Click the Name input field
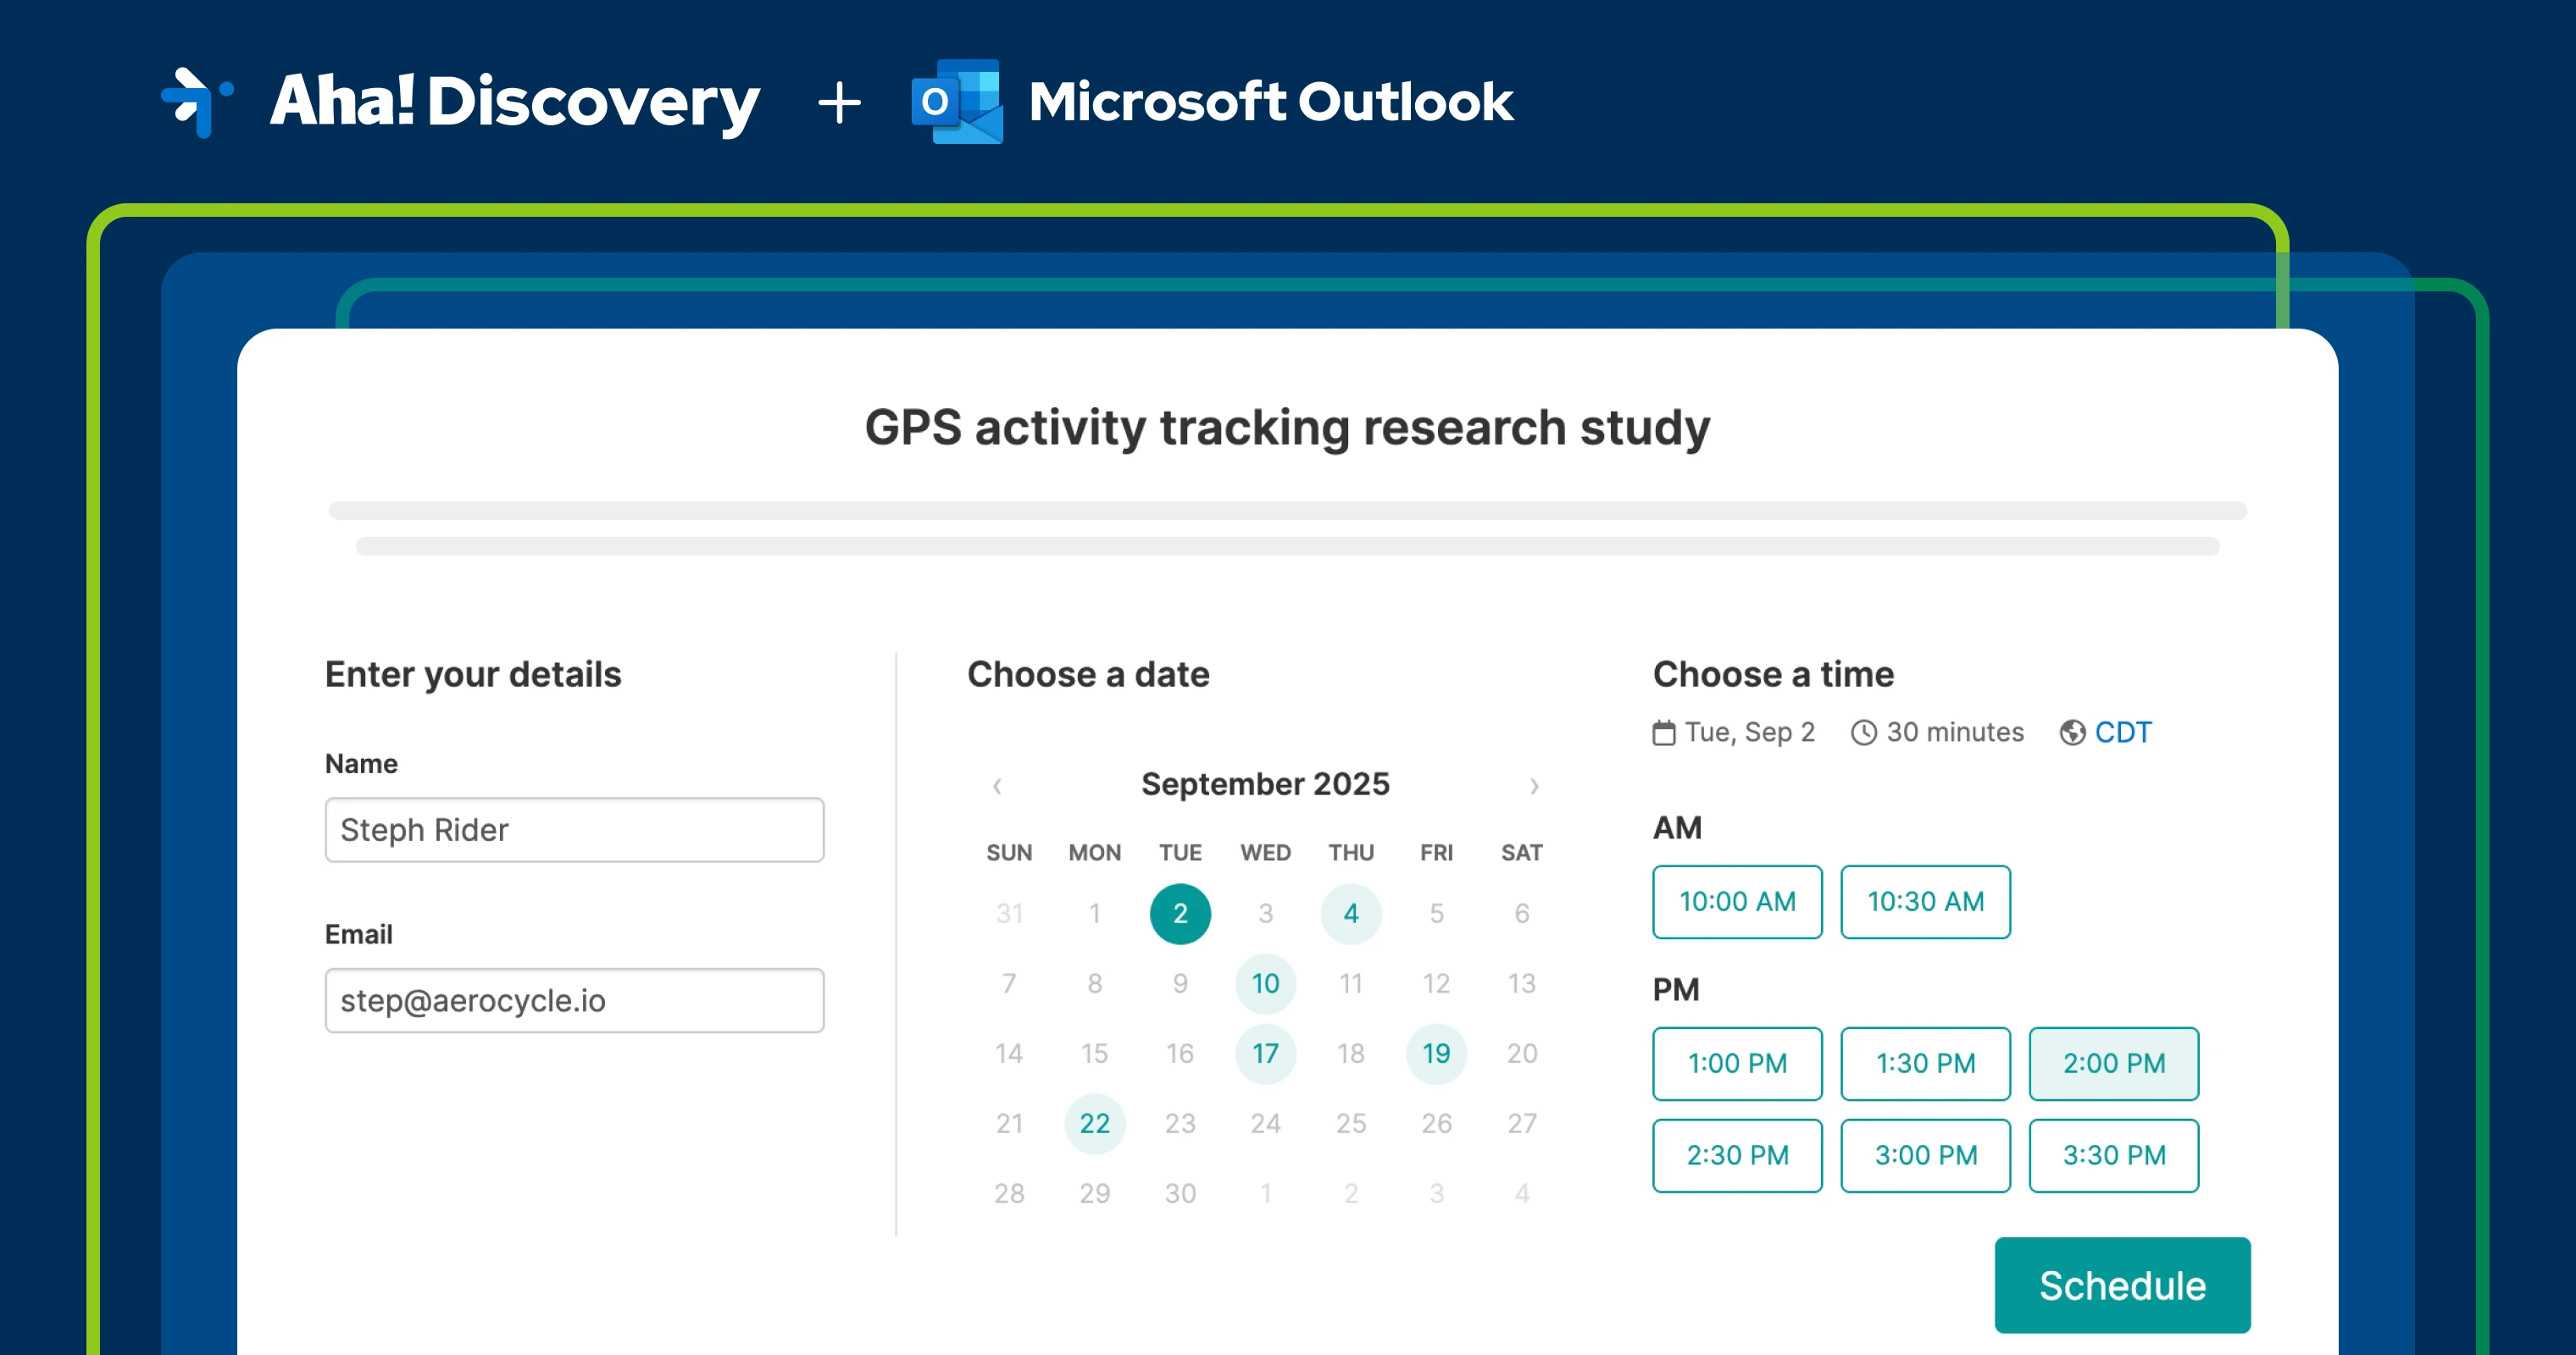This screenshot has width=2576, height=1355. (x=574, y=829)
